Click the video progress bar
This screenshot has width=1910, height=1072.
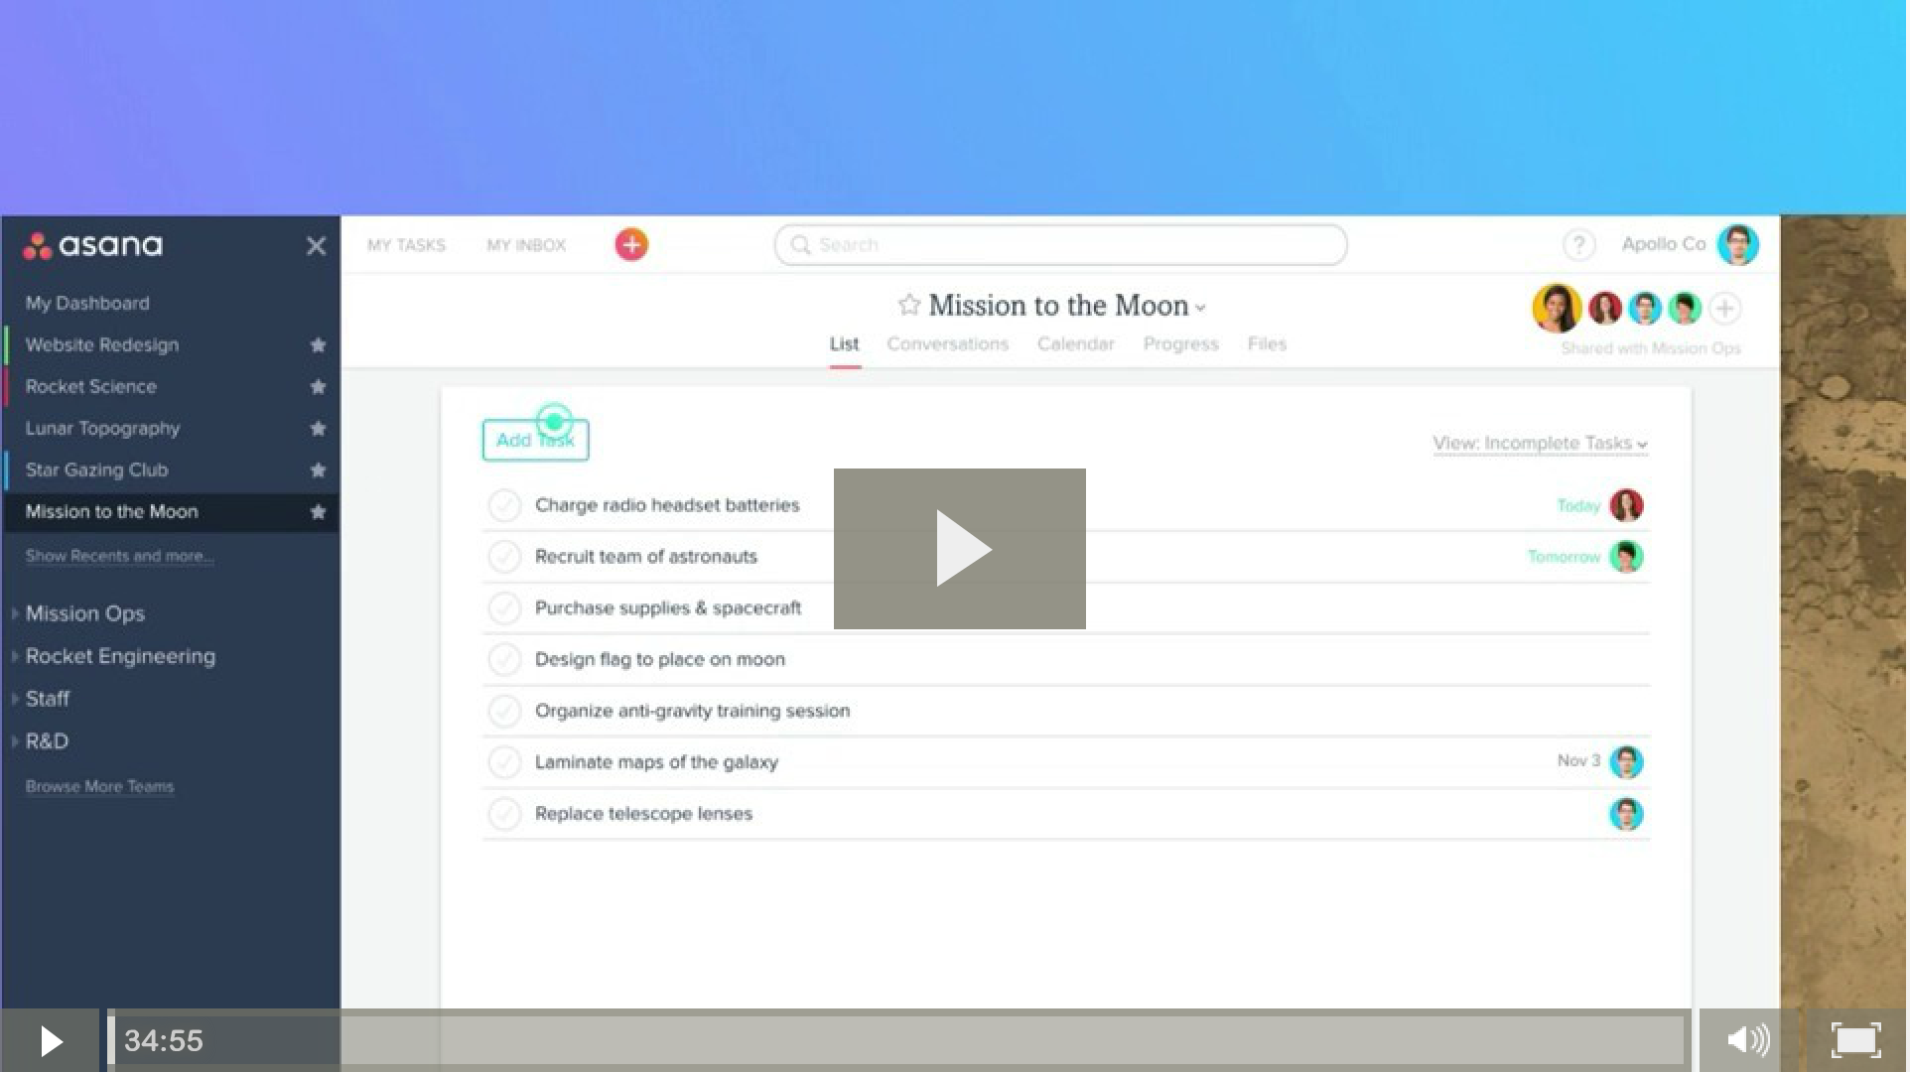click(893, 1040)
